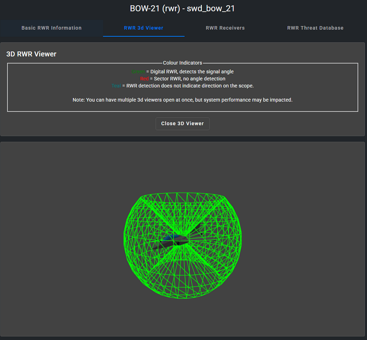
Task: Click the red word in the colour legend
Action: tap(144, 79)
